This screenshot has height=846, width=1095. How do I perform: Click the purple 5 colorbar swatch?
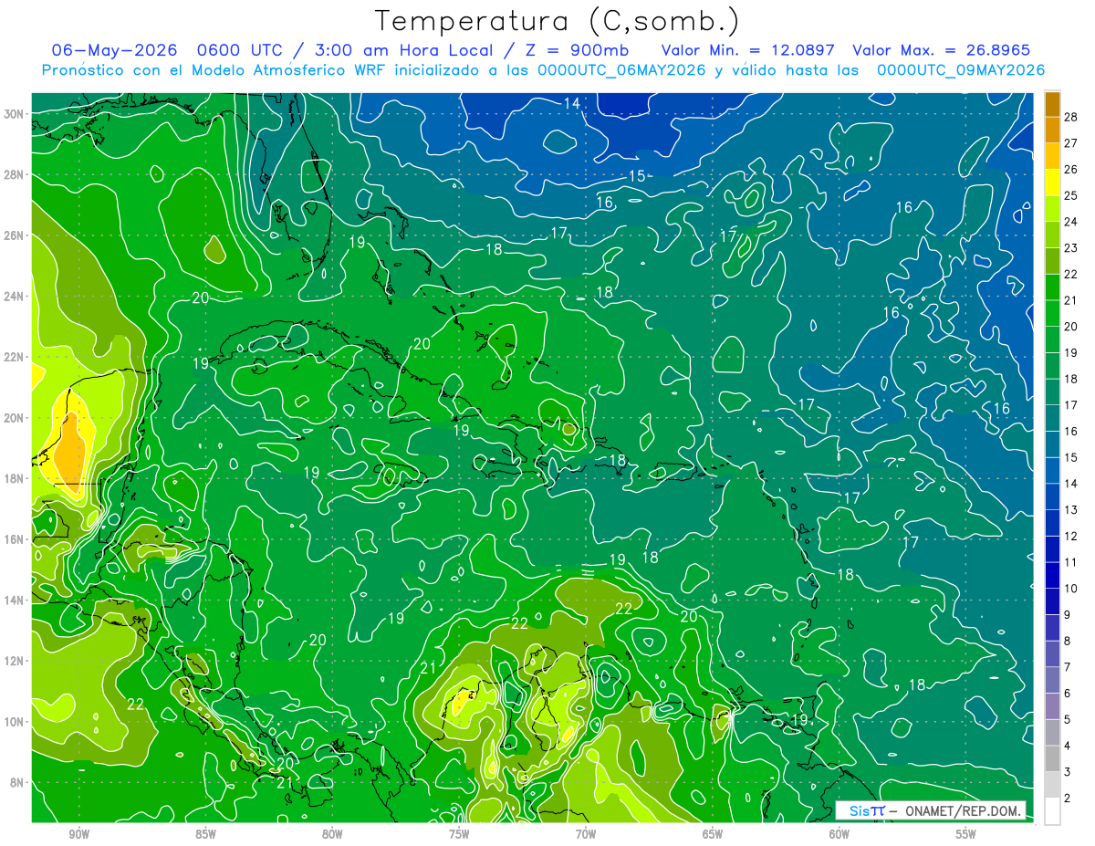click(1052, 707)
